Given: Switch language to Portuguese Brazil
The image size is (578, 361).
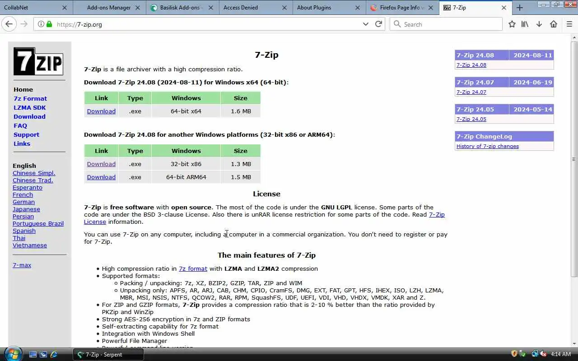Looking at the screenshot, I should tap(38, 223).
